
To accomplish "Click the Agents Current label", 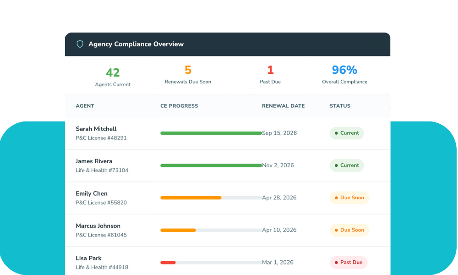I will pyautogui.click(x=113, y=84).
